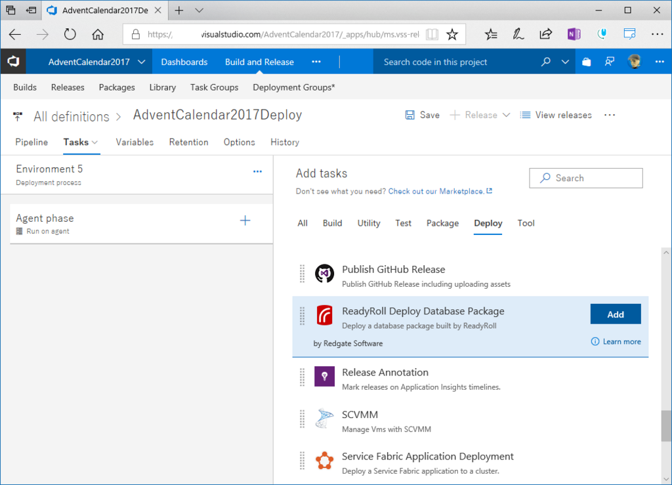Open a new browser tab with plus
The height and width of the screenshot is (485, 672).
179,11
